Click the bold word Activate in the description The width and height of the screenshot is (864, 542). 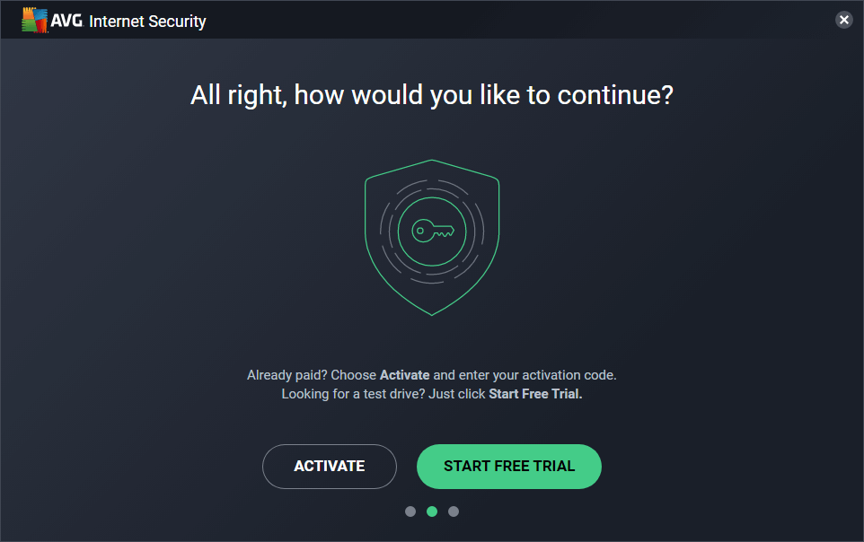point(404,375)
